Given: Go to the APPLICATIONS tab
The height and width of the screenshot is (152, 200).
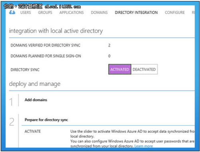Looking at the screenshot, I should pos(72,12).
